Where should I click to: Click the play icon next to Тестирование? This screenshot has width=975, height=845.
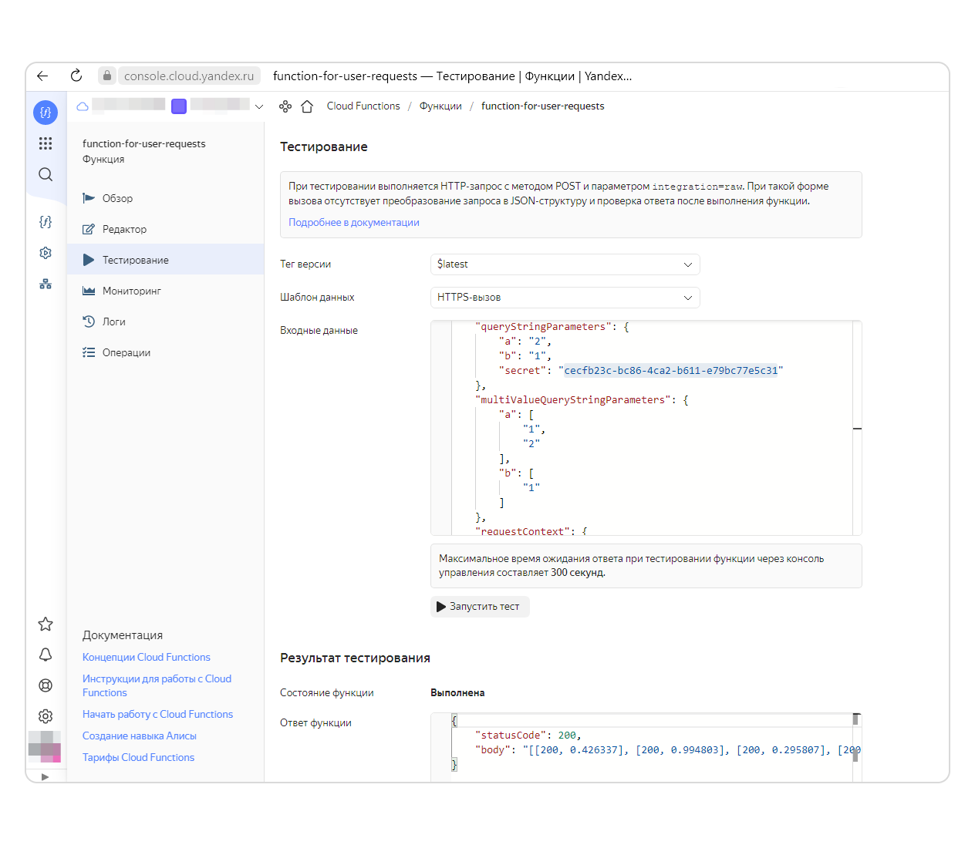click(x=89, y=260)
